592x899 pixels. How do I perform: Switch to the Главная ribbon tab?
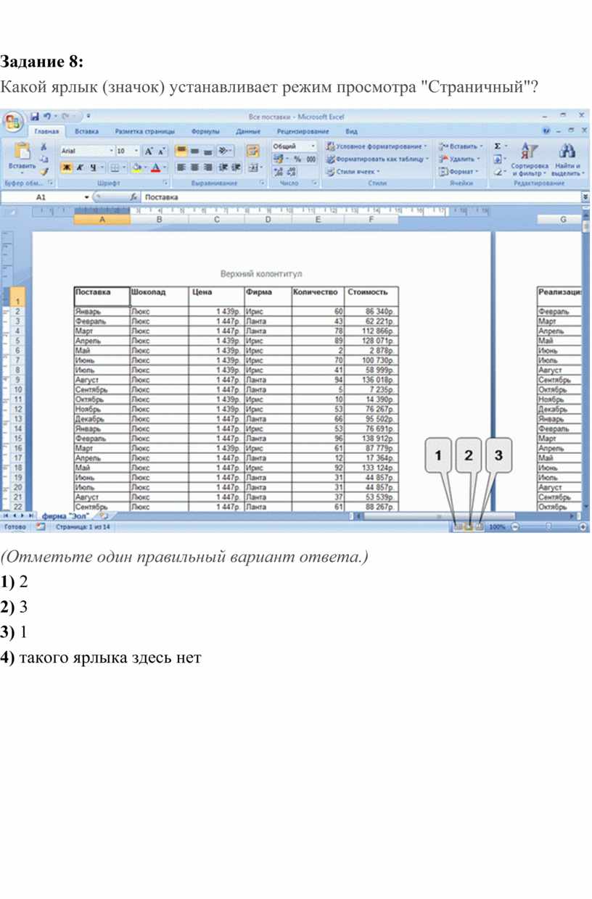[47, 131]
